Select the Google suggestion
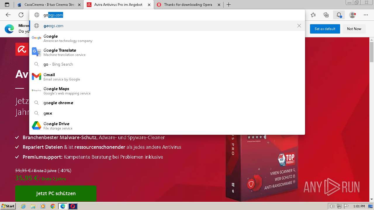This screenshot has width=374, height=210. (x=167, y=38)
